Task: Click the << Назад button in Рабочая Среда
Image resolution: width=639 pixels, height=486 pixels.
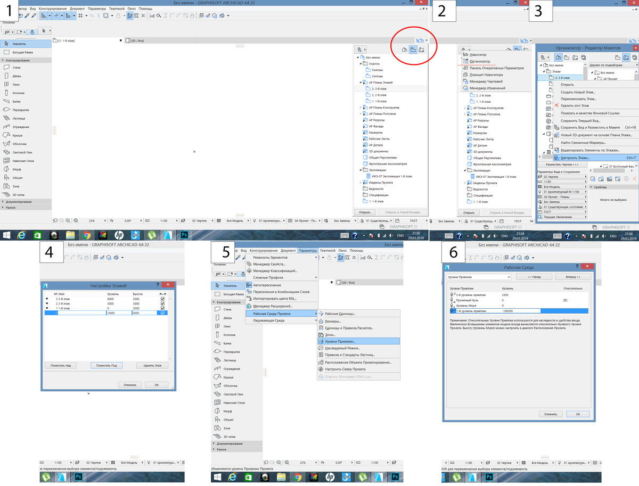Action: click(534, 277)
